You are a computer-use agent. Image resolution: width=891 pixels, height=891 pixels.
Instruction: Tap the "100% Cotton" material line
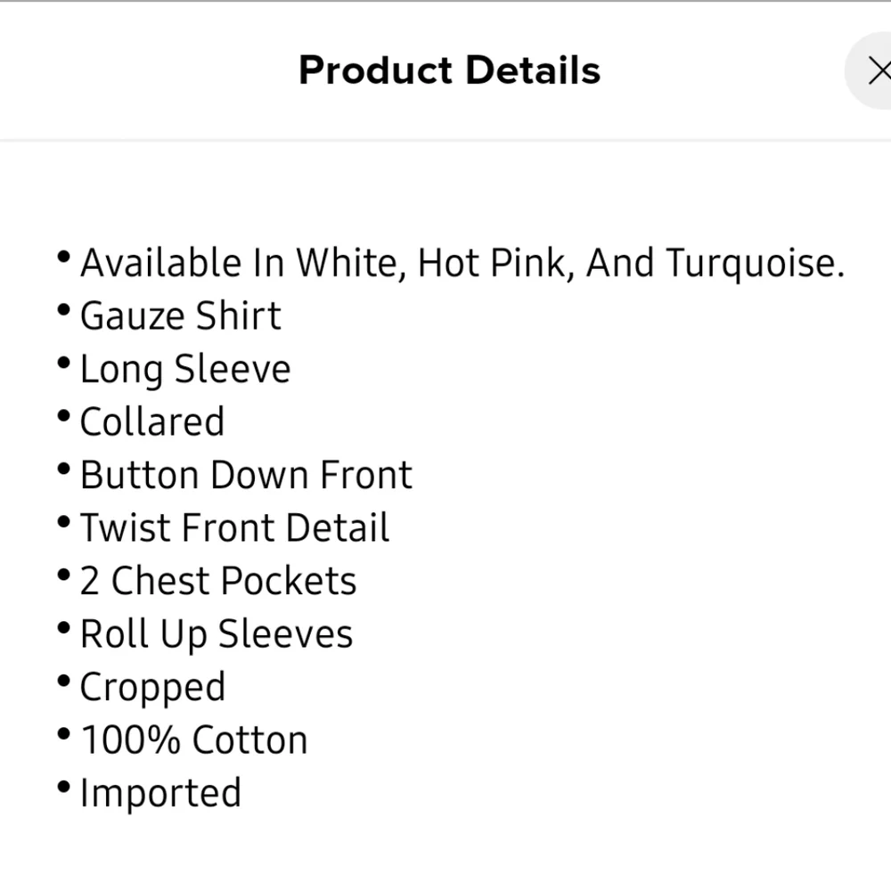pos(193,740)
